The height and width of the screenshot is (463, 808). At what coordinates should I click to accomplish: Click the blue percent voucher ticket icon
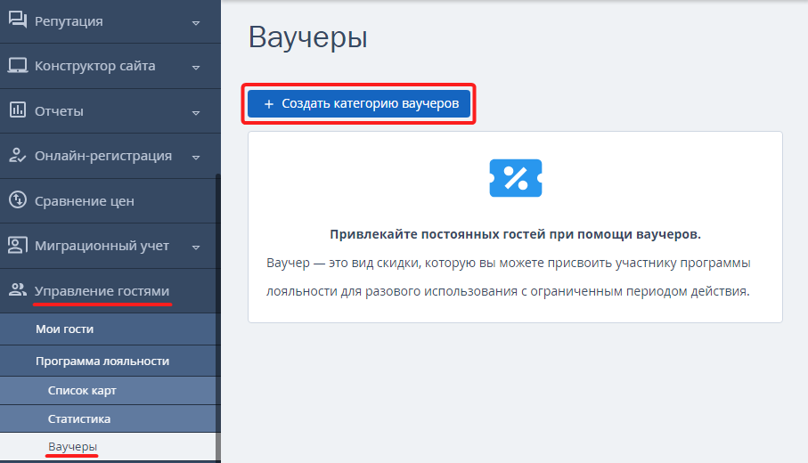pos(515,178)
